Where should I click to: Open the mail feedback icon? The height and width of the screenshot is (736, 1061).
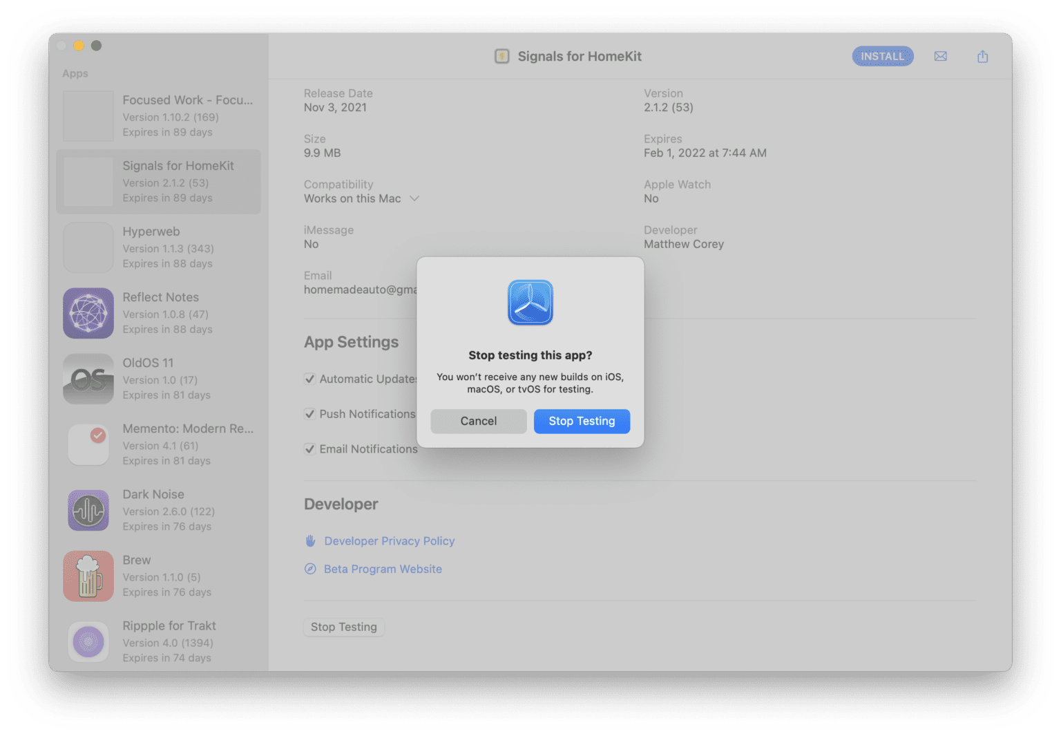(940, 56)
